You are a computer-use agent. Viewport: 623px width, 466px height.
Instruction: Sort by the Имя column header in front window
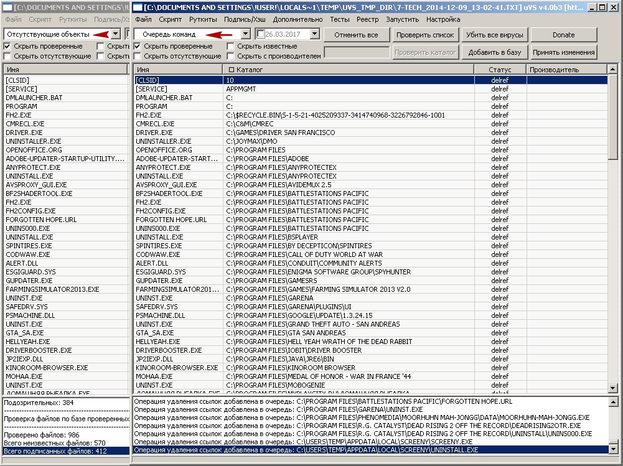point(178,70)
